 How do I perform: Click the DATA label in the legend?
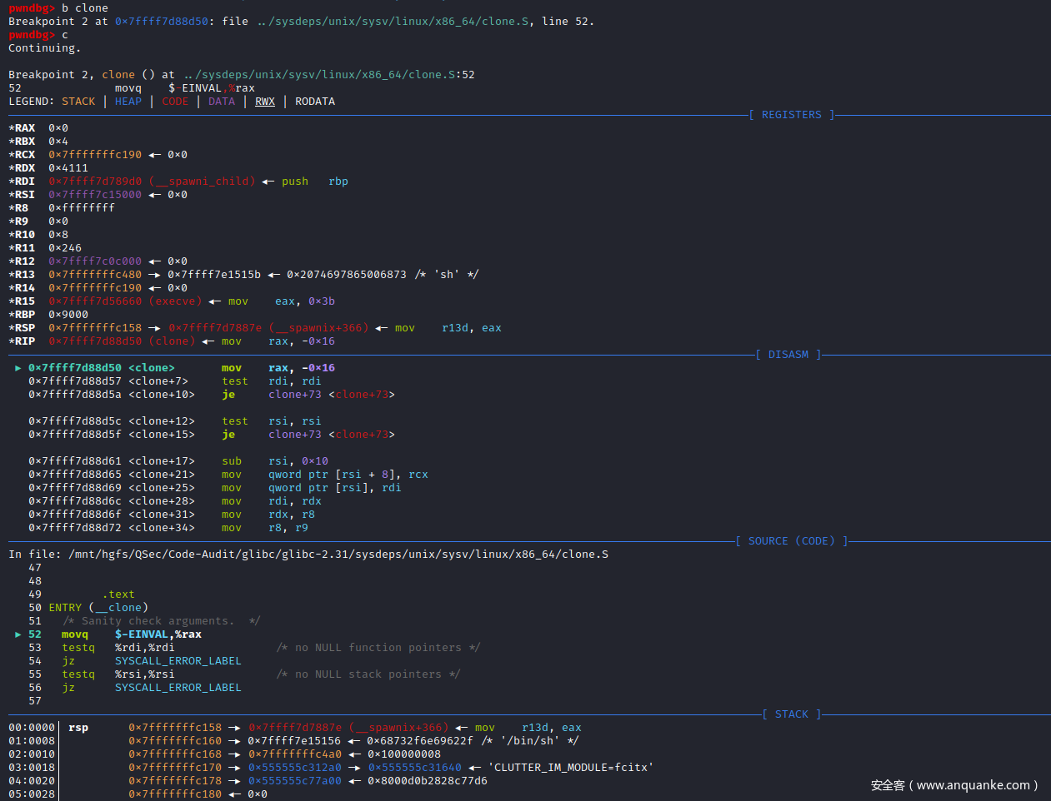tap(222, 102)
